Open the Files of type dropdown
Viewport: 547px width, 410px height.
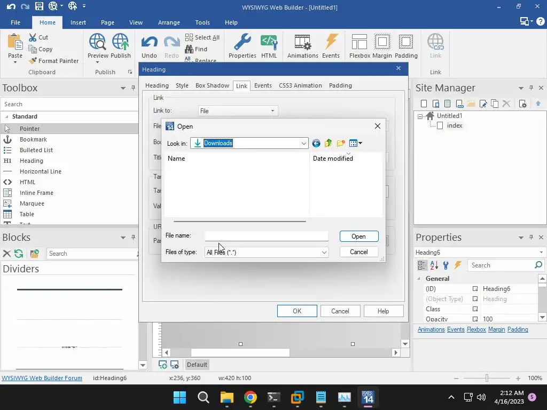324,252
